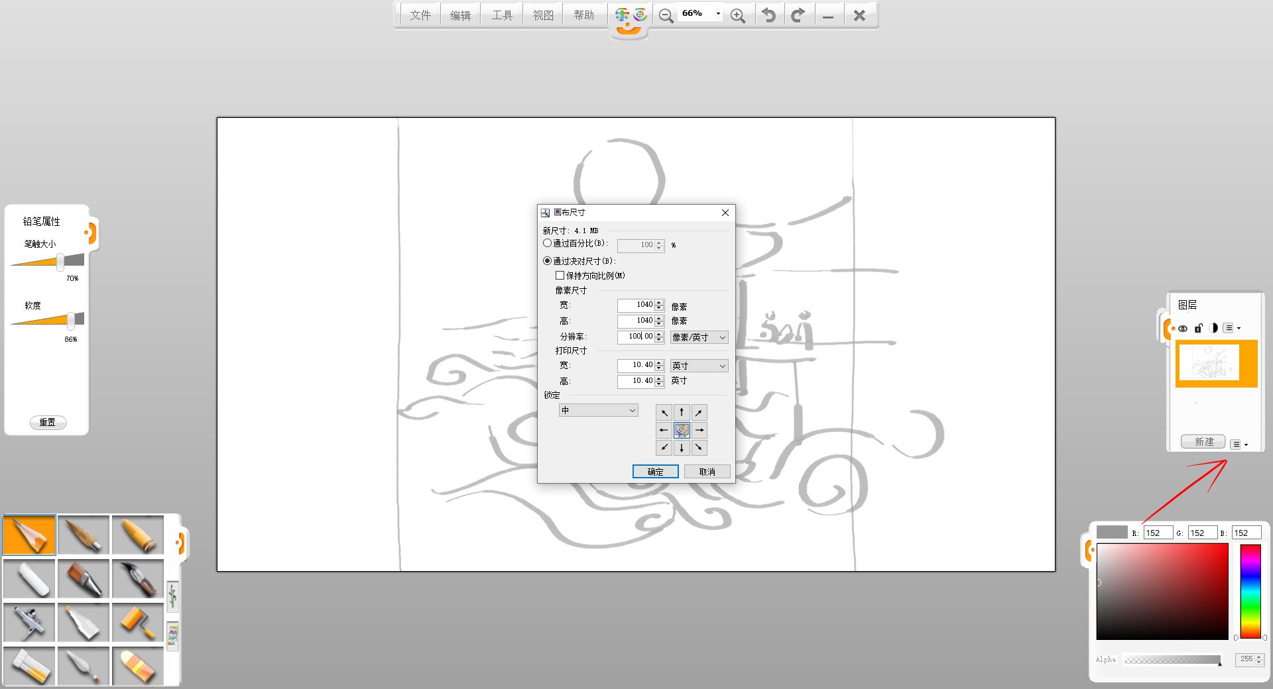The height and width of the screenshot is (689, 1273).
Task: Expand the 锁定 anchor dropdown showing 中
Action: tap(598, 411)
